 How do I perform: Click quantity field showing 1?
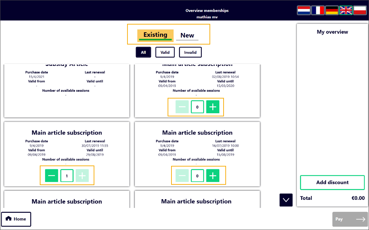(x=67, y=176)
